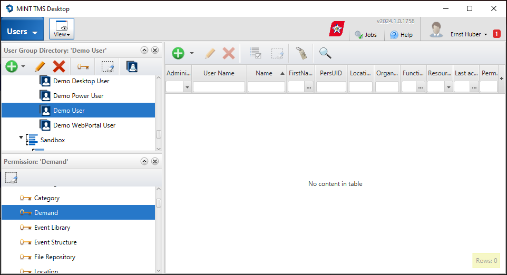Open dropdown arrow next to User Group add icon

click(x=23, y=66)
